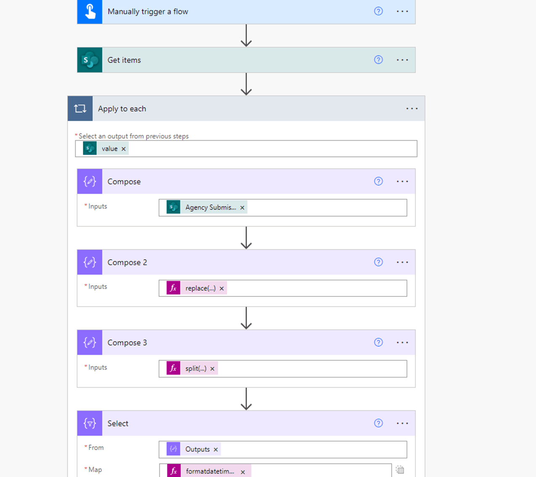Click the Manually trigger a flow hand icon

tap(90, 11)
